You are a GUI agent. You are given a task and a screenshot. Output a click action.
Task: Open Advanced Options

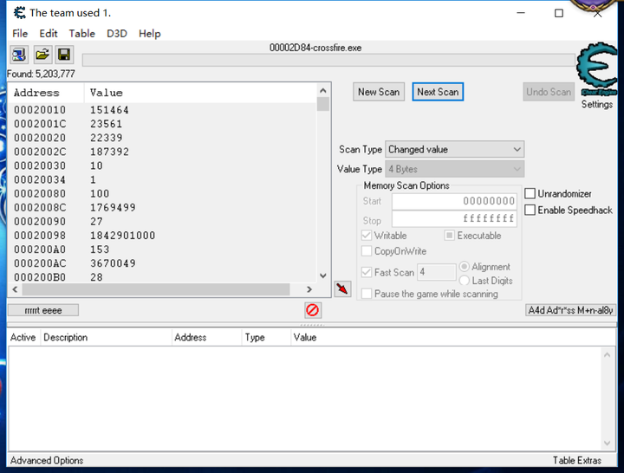coord(47,460)
